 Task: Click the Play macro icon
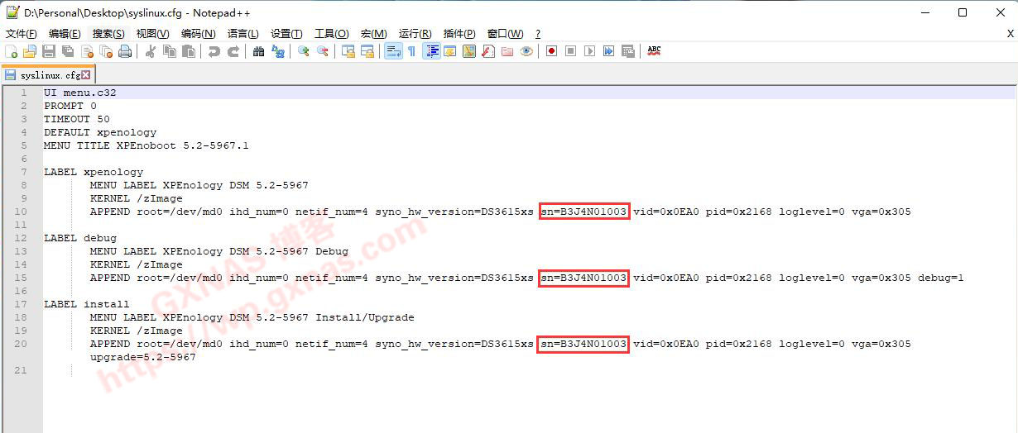[x=589, y=51]
